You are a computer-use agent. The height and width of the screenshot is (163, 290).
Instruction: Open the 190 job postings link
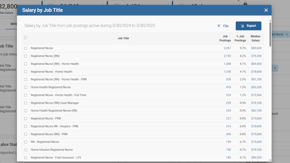(228, 150)
